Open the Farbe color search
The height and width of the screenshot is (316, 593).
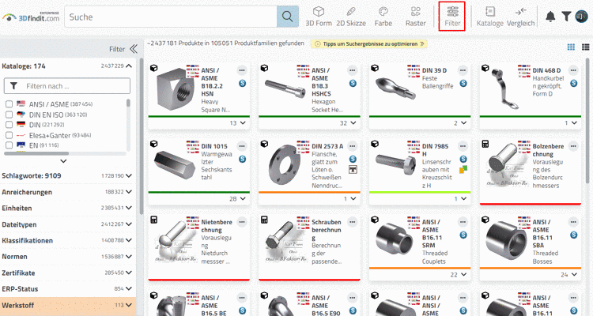tap(383, 17)
